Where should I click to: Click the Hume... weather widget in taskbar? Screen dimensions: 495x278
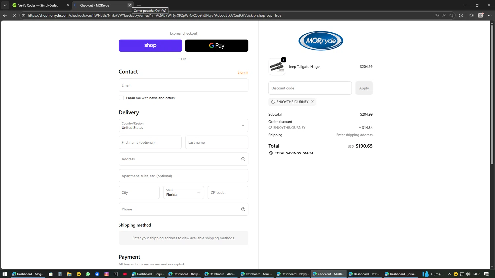433,274
